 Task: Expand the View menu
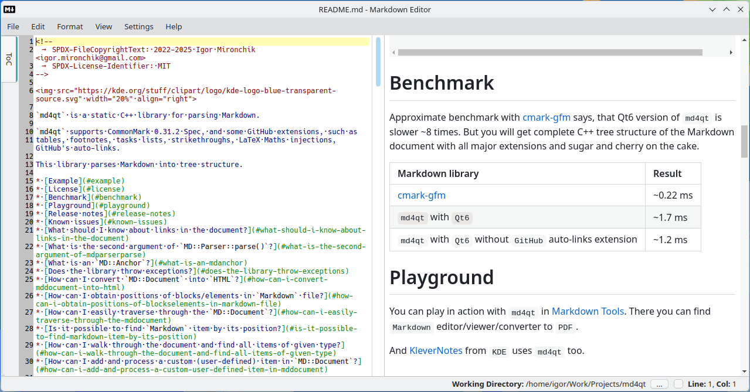pyautogui.click(x=103, y=26)
